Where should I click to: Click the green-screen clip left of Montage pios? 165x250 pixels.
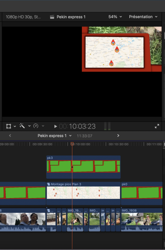tap(23, 193)
